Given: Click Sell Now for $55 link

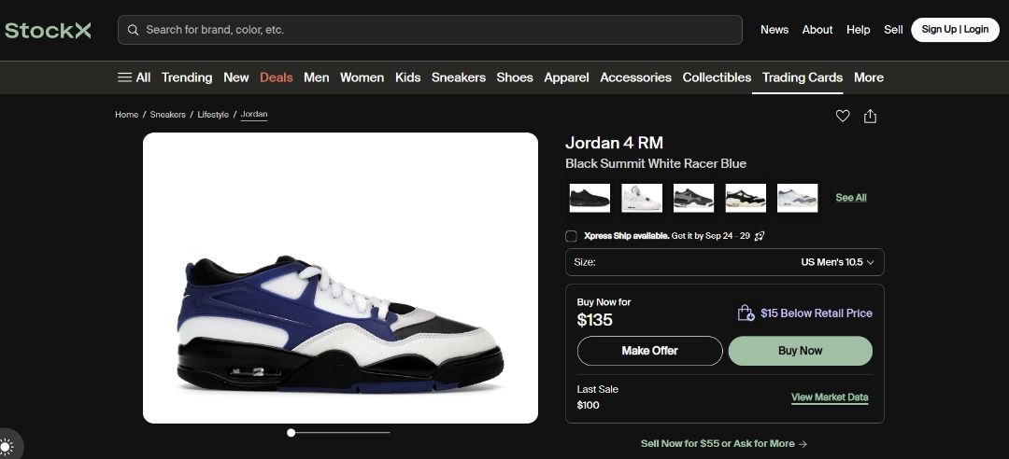Looking at the screenshot, I should point(724,443).
